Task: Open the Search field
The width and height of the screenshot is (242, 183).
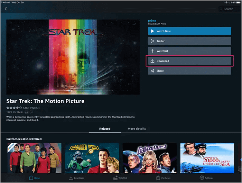Action: click(x=230, y=9)
